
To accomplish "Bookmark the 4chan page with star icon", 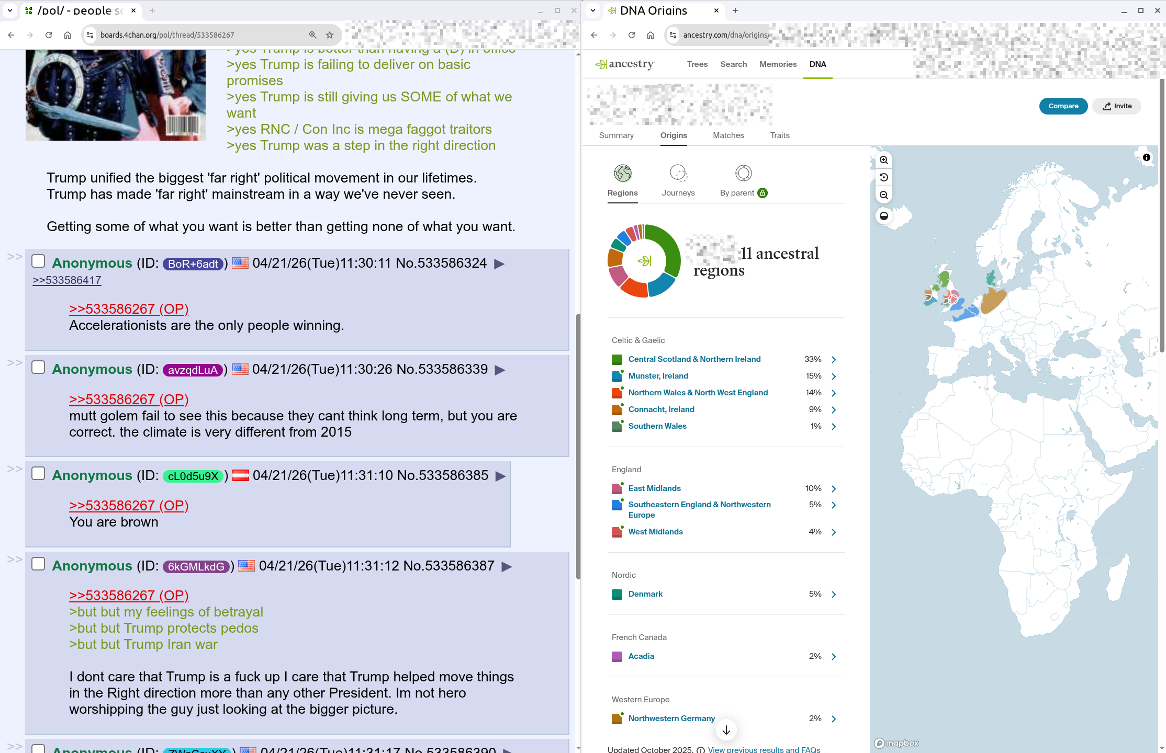I will tap(330, 35).
